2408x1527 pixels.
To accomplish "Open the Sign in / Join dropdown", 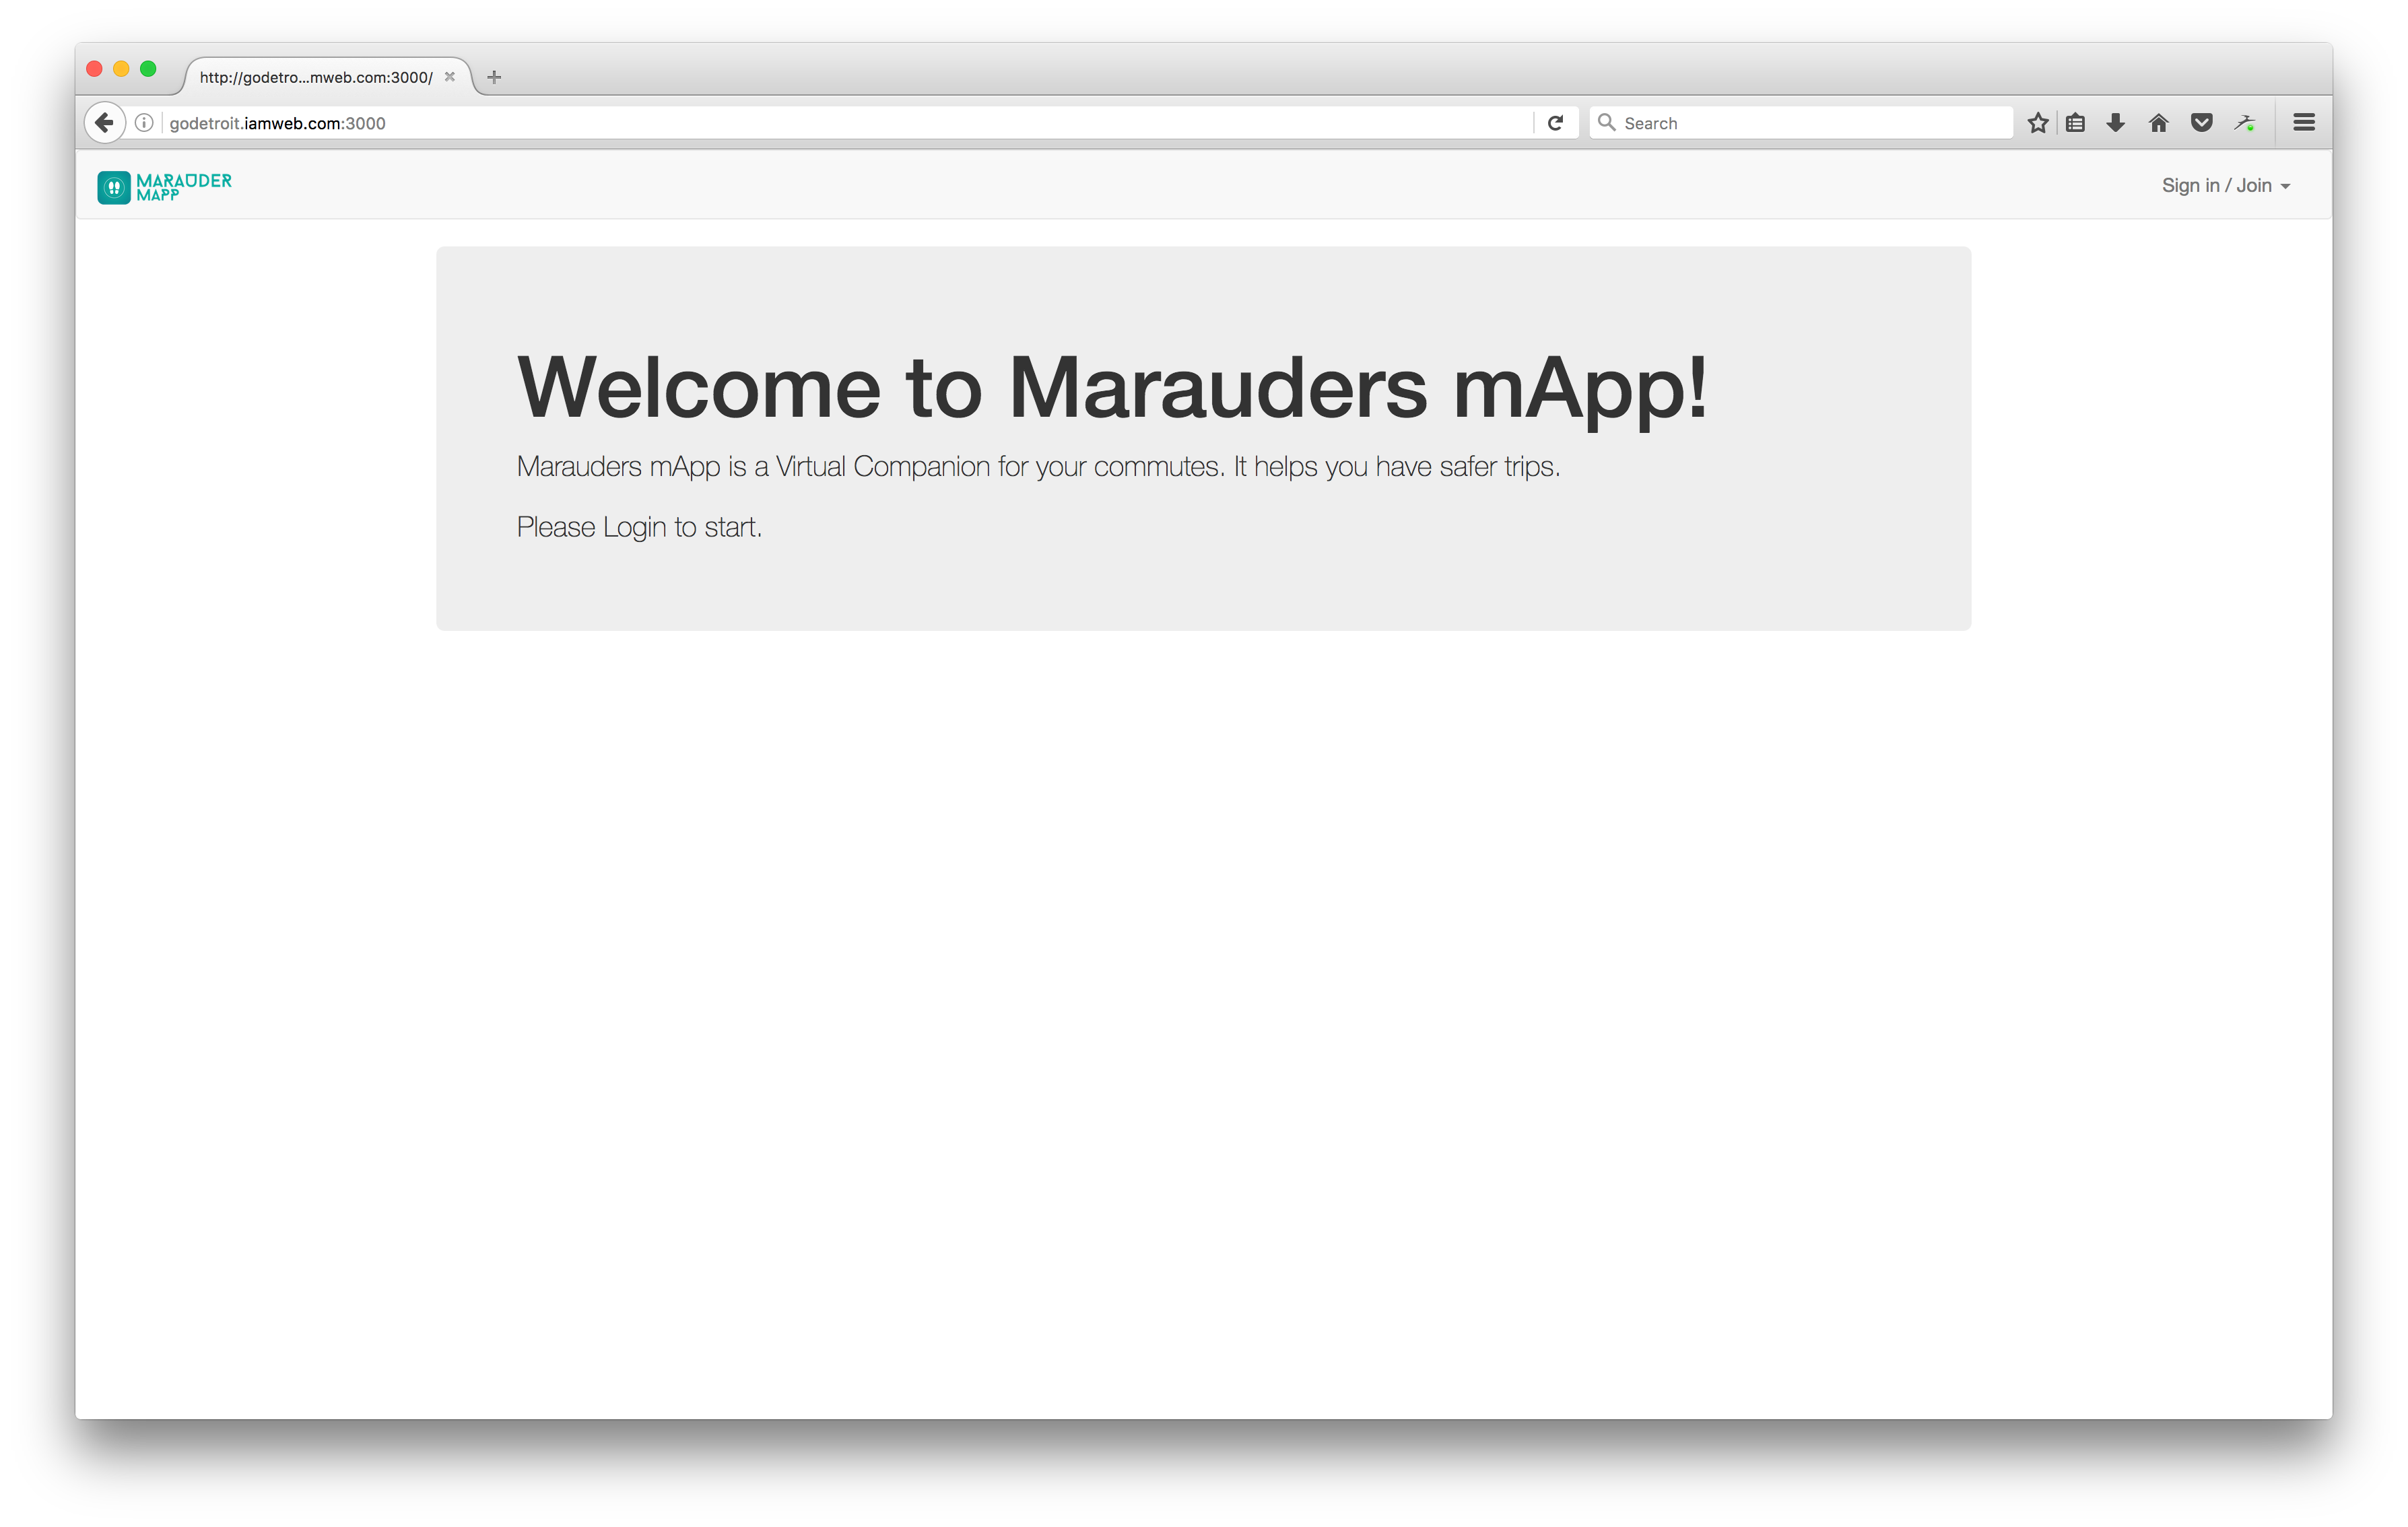I will tap(2225, 186).
